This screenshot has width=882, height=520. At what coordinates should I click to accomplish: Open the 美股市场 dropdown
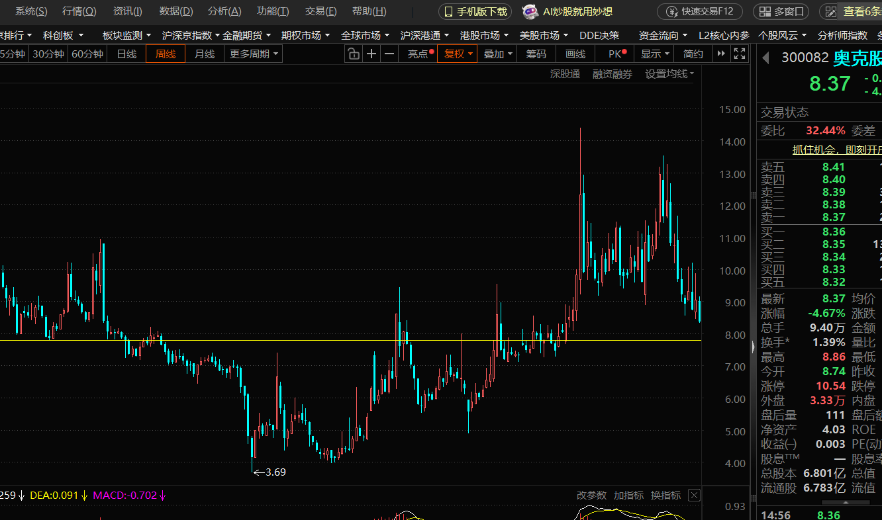(x=544, y=35)
